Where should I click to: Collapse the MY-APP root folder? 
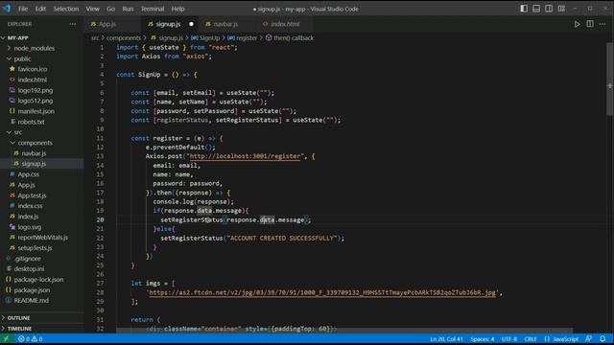(x=17, y=38)
